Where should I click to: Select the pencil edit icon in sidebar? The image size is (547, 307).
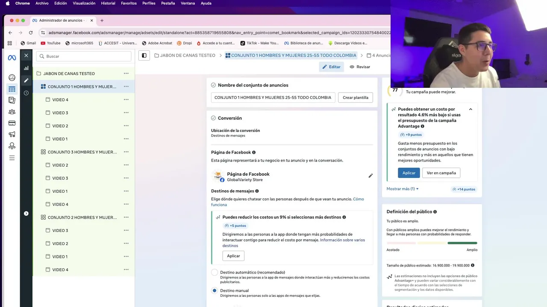click(26, 80)
